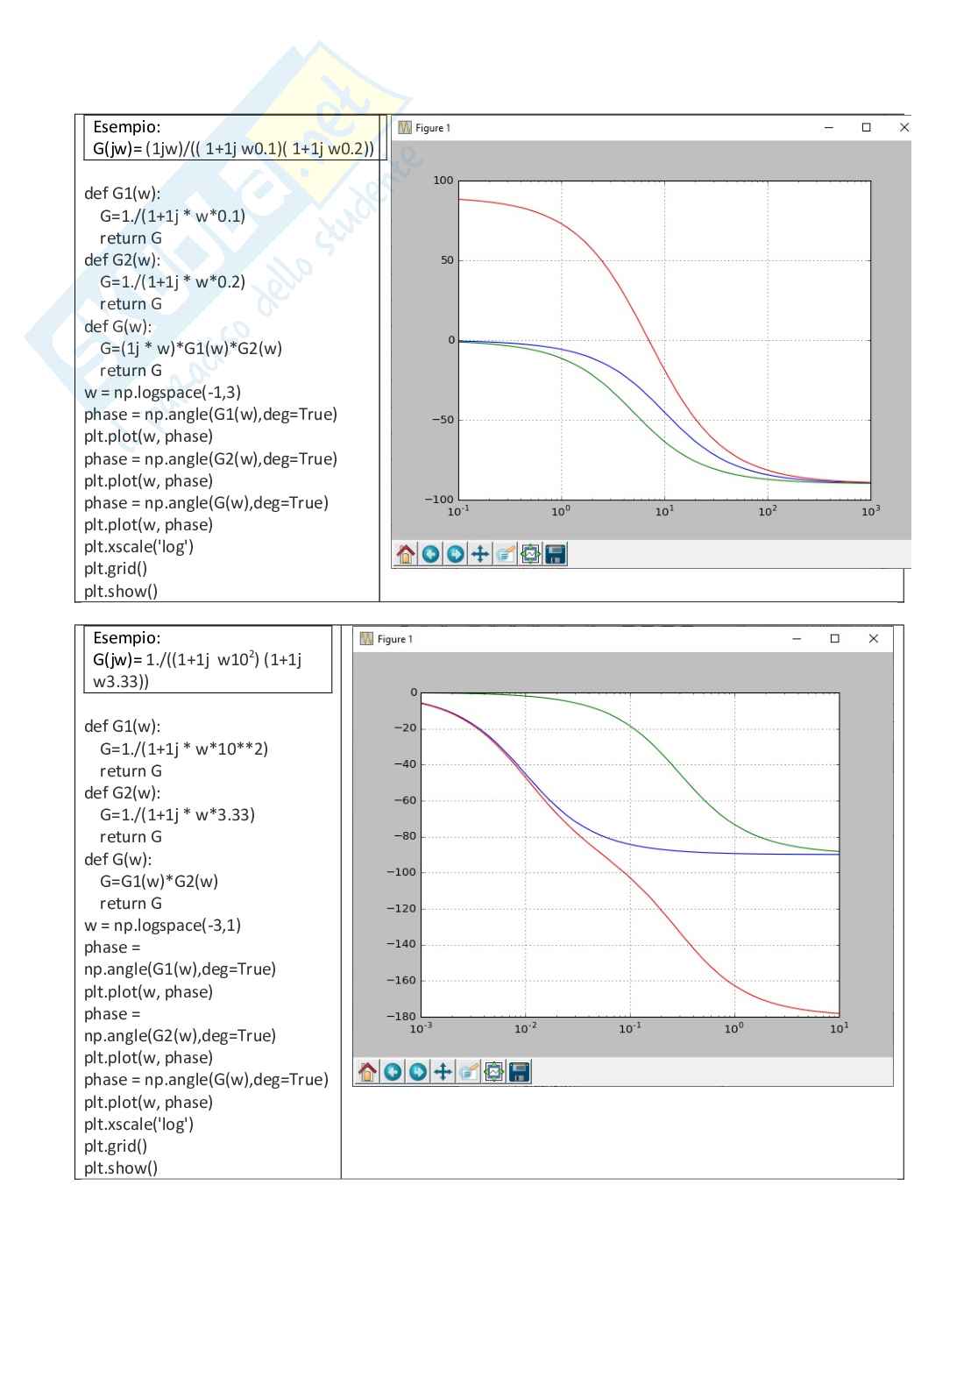Viewport: 978px width, 1384px height.
Task: Click Home icon in upper figure toolbar
Action: pos(406,554)
